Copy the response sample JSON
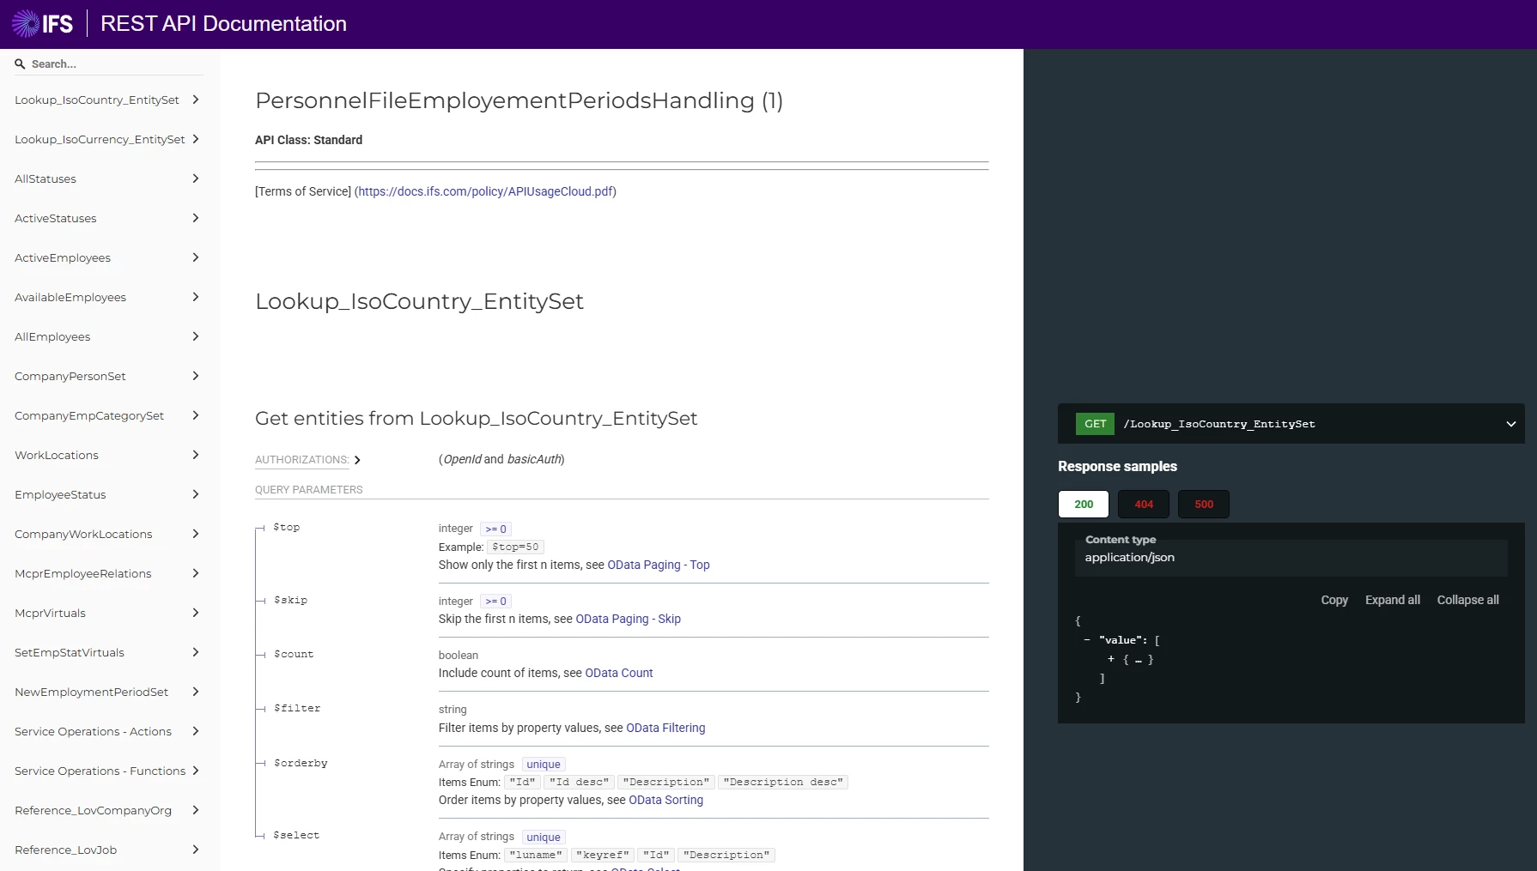 (x=1333, y=600)
